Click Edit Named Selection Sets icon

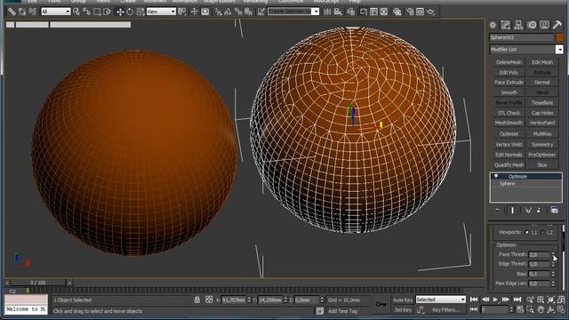click(260, 12)
